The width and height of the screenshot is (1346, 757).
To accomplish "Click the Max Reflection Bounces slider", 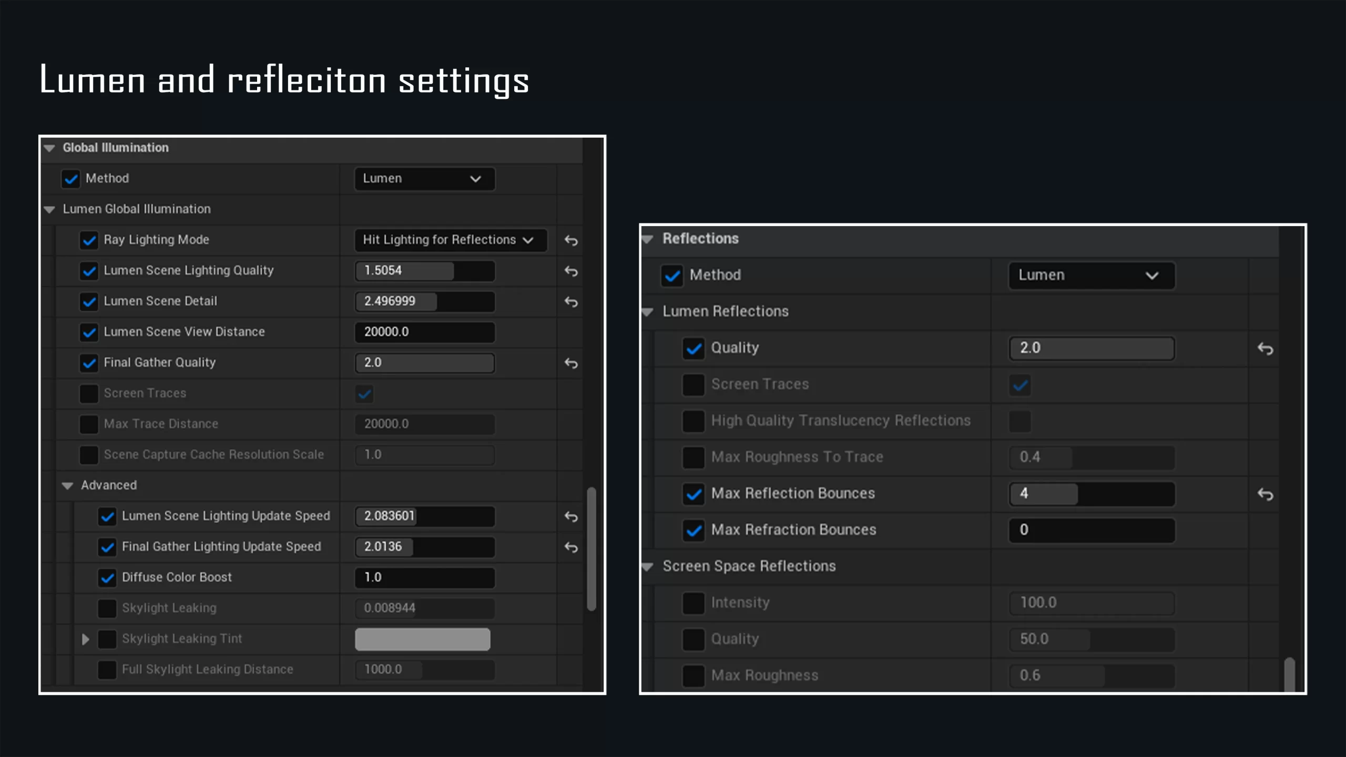I will click(1092, 494).
